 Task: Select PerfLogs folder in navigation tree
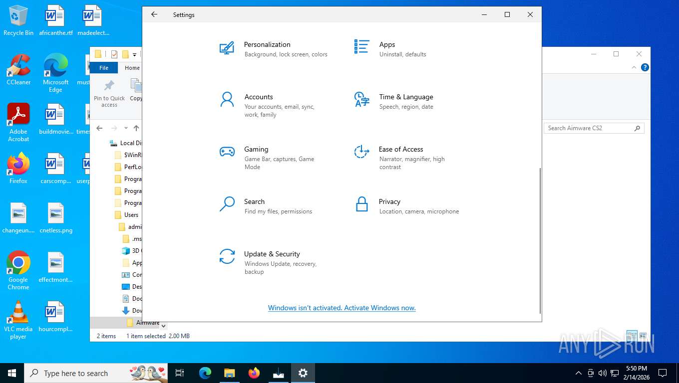(129, 167)
